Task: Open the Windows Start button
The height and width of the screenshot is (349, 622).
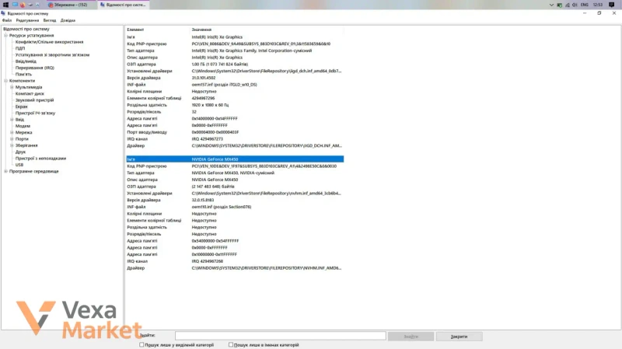Action: 5,5
